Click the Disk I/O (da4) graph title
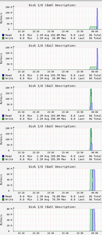 (x=52, y=167)
